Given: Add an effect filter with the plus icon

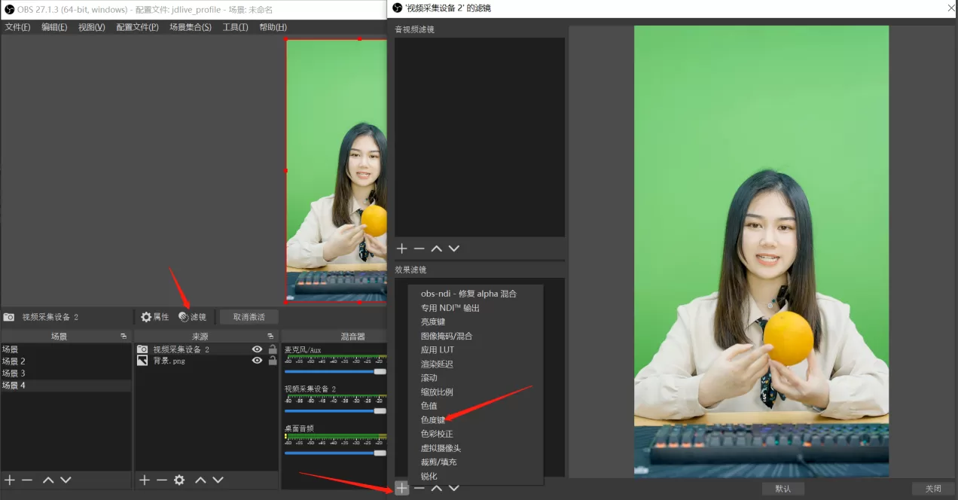Looking at the screenshot, I should pyautogui.click(x=401, y=488).
